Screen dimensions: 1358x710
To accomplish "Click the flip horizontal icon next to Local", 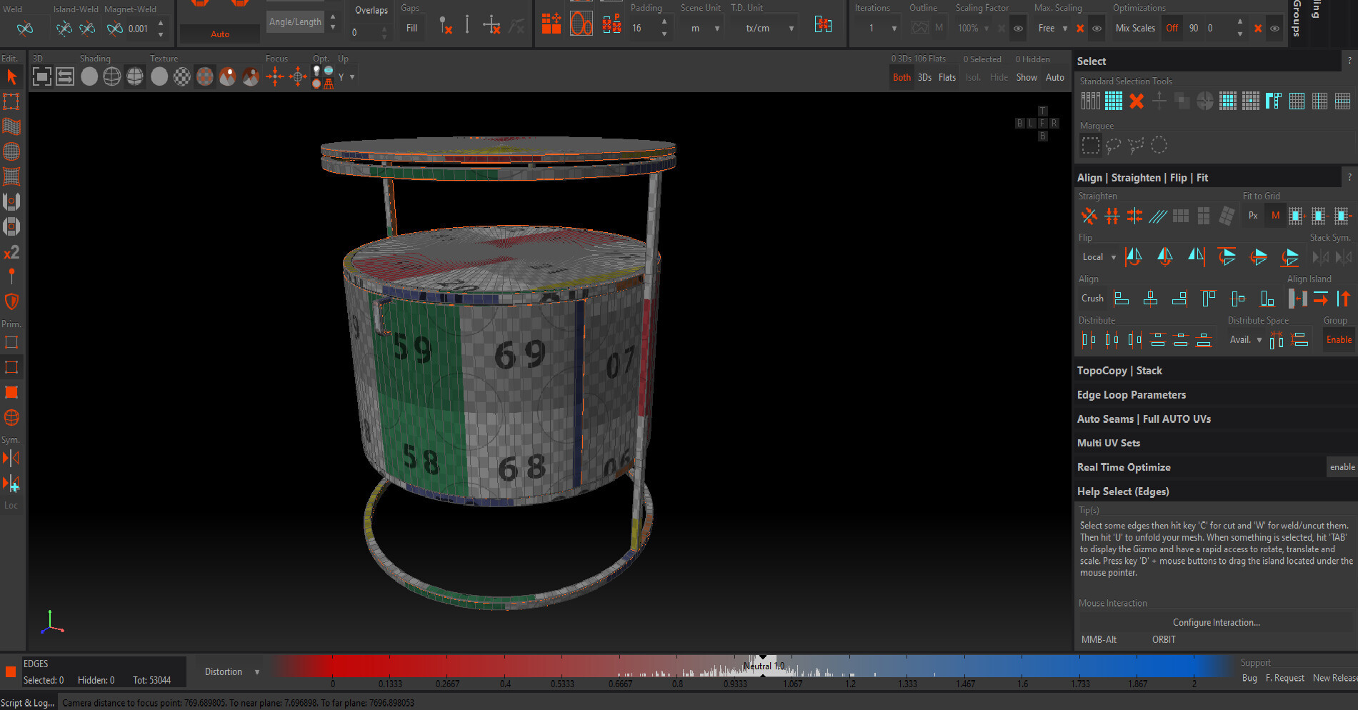I will coord(1133,257).
